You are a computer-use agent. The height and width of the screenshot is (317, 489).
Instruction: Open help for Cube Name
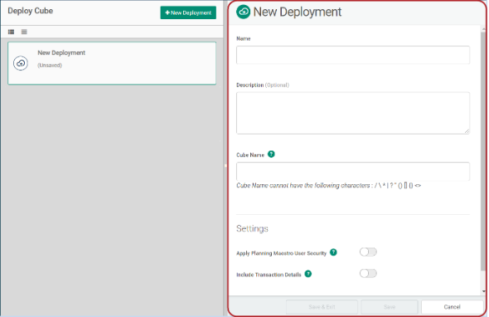coord(271,154)
